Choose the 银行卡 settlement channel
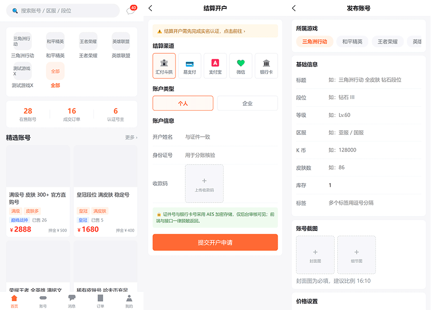The image size is (431, 310). tap(266, 66)
